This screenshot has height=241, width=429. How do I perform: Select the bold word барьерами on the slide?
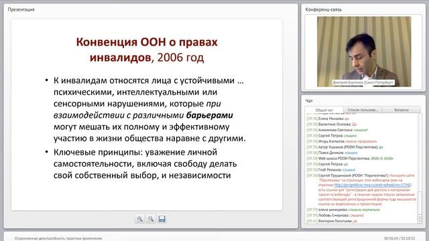(210, 115)
